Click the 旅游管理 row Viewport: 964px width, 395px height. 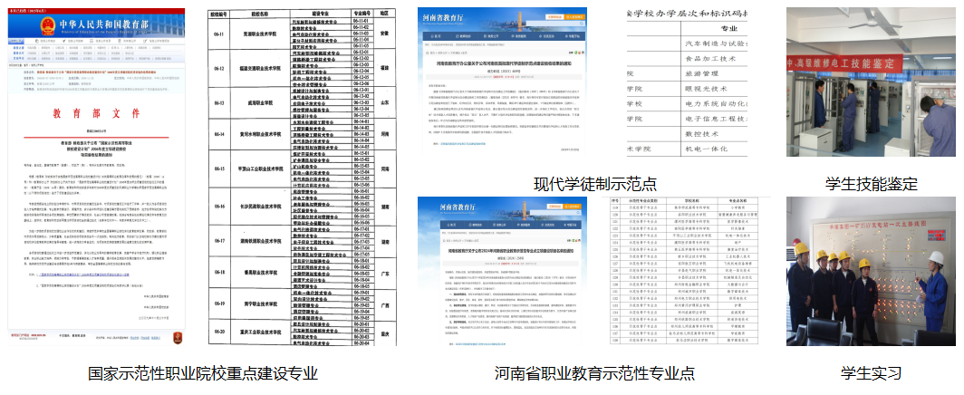(x=688, y=73)
